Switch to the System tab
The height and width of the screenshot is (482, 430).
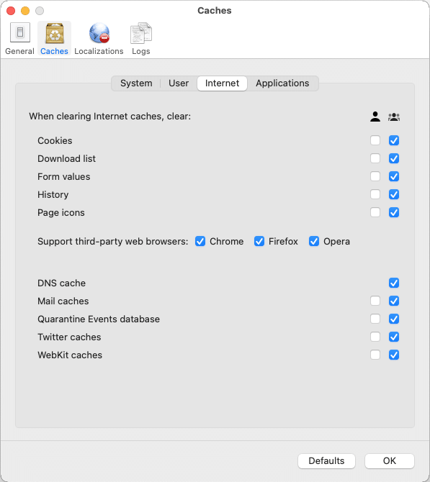click(136, 83)
